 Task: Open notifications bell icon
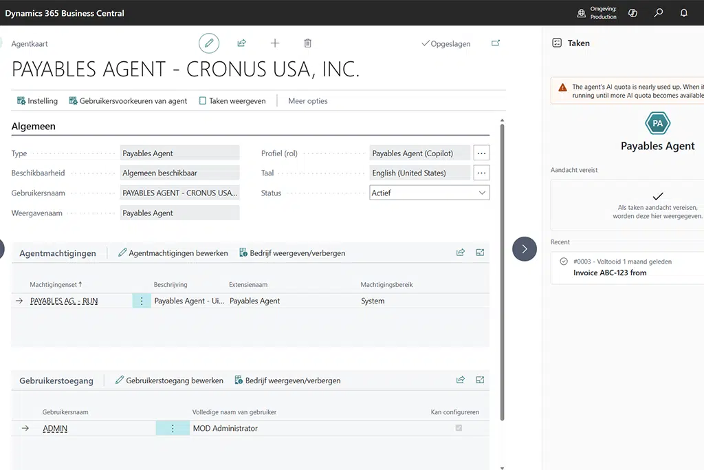click(x=683, y=12)
